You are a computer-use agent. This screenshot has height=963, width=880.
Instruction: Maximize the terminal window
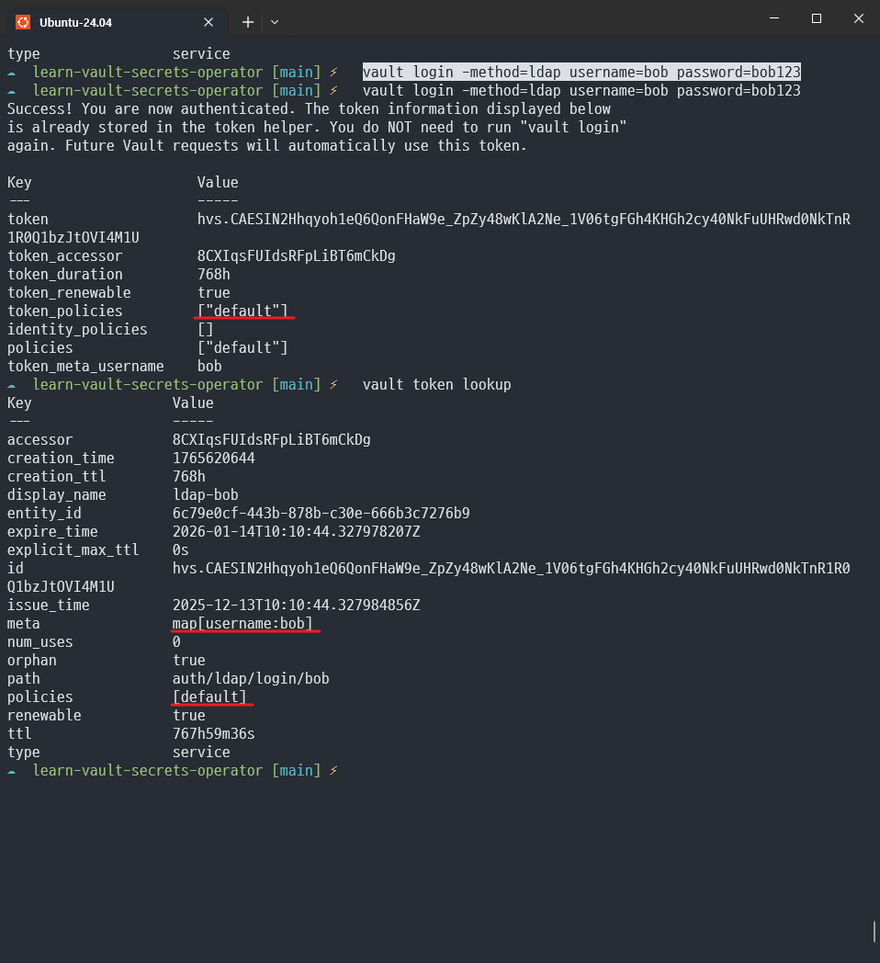816,18
